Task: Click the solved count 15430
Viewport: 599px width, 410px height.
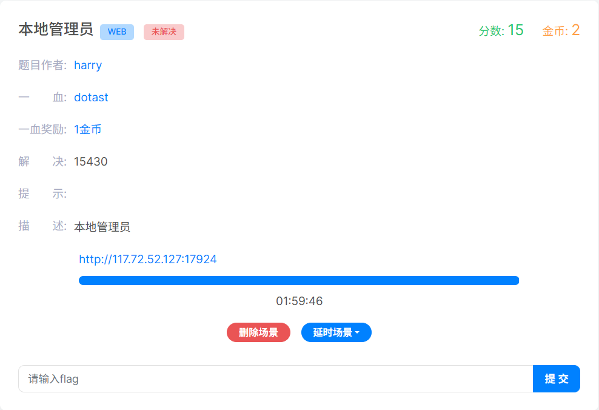Action: 90,161
